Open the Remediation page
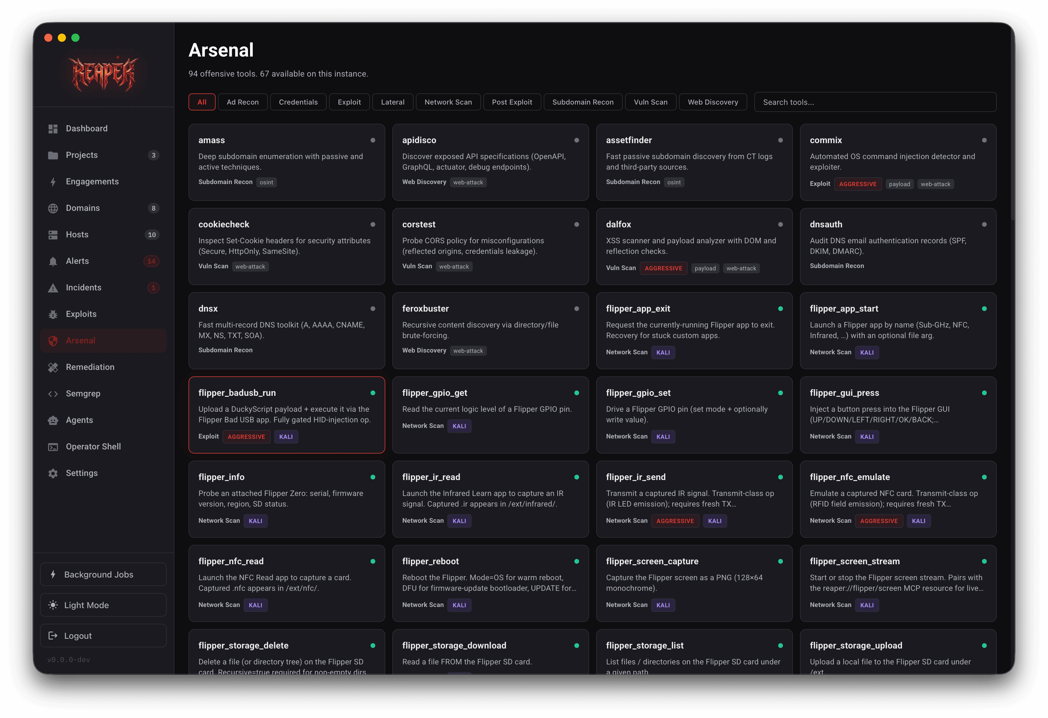Image resolution: width=1048 pixels, height=718 pixels. point(103,367)
